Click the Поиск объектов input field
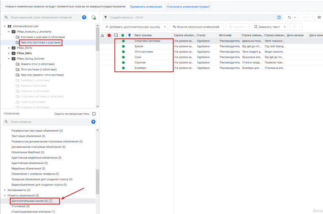 tap(50, 122)
